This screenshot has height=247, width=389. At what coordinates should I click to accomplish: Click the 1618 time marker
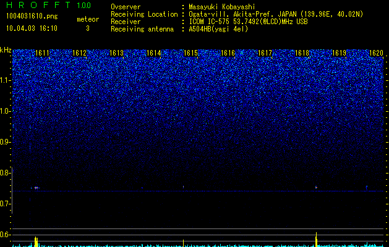[302, 53]
